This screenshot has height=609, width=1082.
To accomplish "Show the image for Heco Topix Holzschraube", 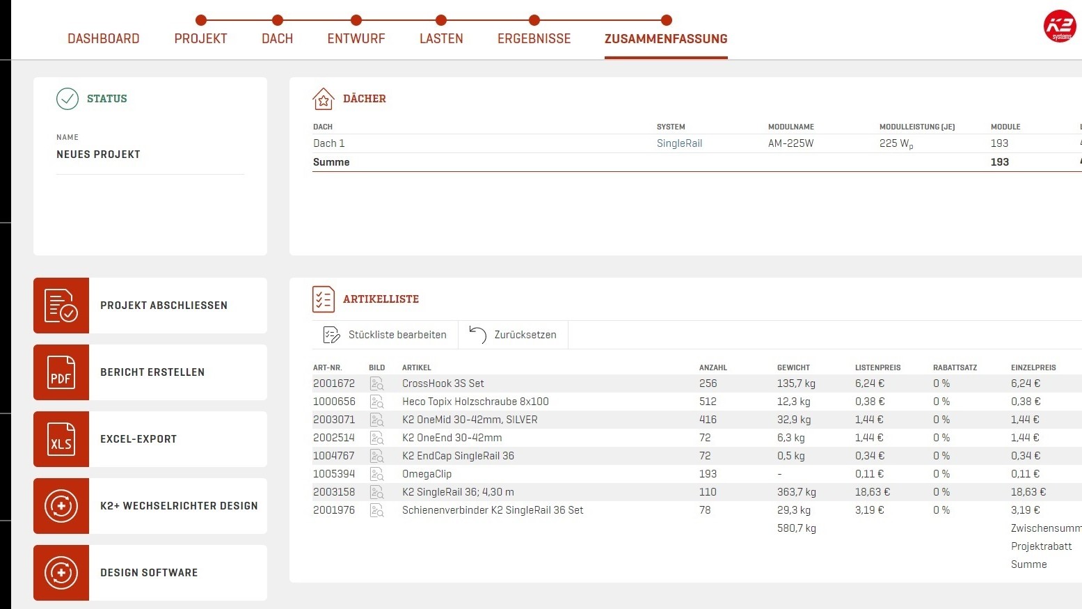I will 377,402.
